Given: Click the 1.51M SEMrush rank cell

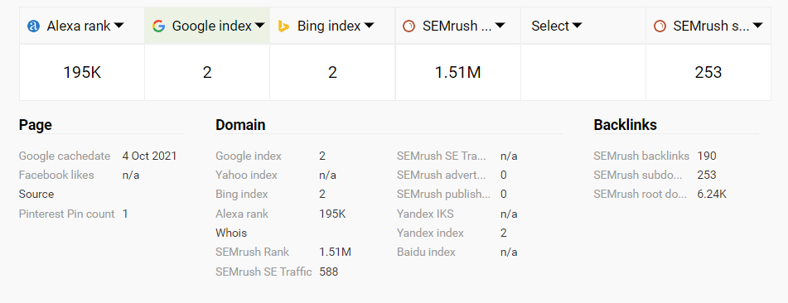Looking at the screenshot, I should (x=458, y=72).
